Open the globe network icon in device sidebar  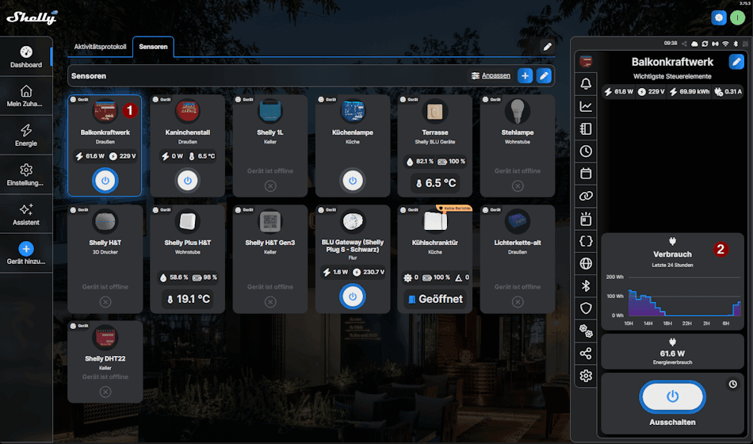point(586,263)
